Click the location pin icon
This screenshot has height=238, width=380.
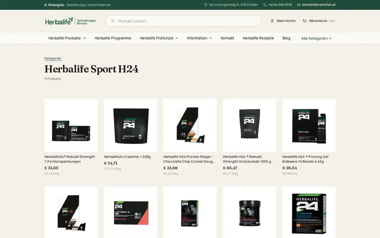pos(206,5)
